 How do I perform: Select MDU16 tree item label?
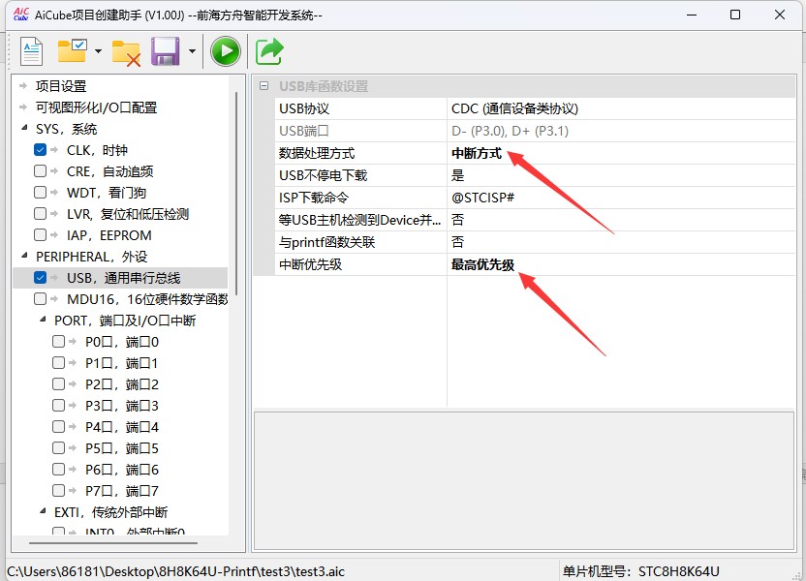(x=147, y=299)
